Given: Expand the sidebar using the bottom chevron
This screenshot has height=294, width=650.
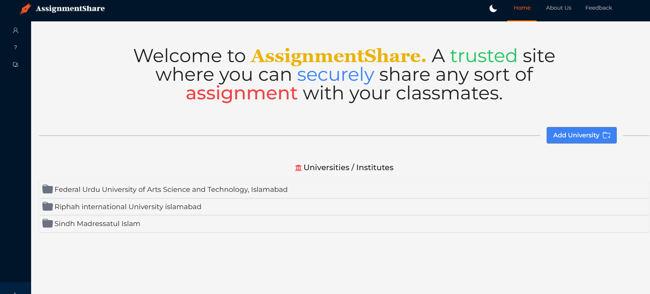Looking at the screenshot, I should [16, 292].
